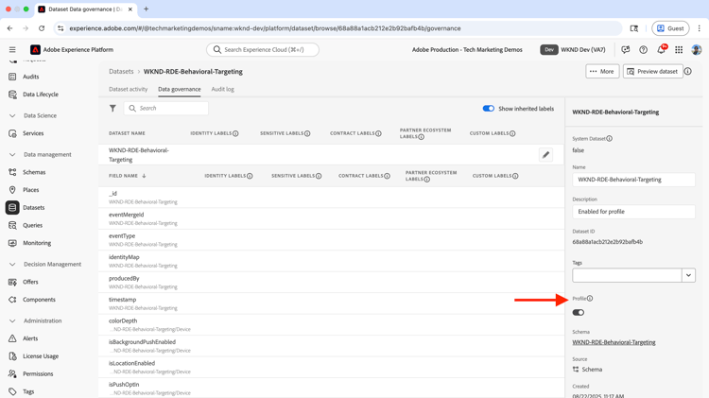Open the hamburger navigation menu

[x=12, y=50]
